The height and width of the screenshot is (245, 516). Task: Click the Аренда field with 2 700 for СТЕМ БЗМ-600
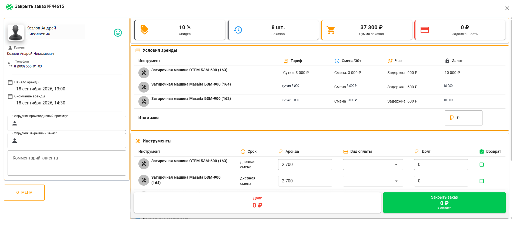tap(305, 165)
